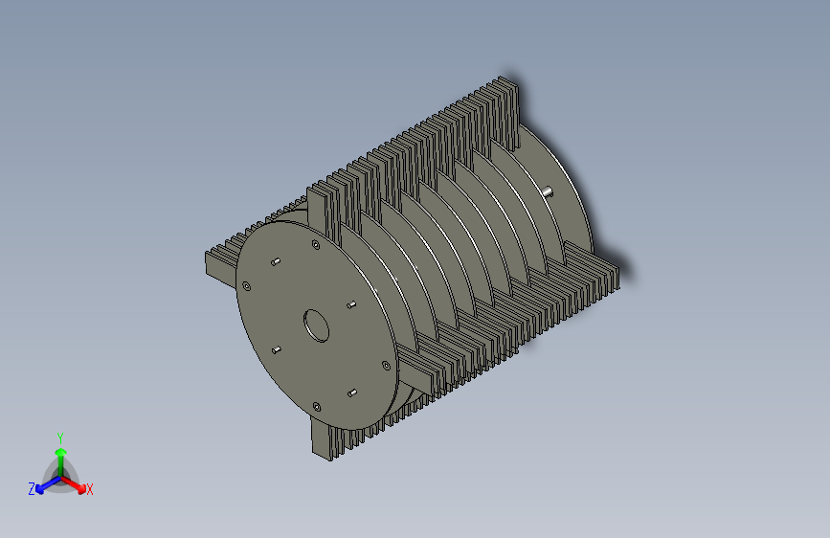This screenshot has width=830, height=538.
Task: Select the large center hole on the front disc
Action: [x=317, y=325]
